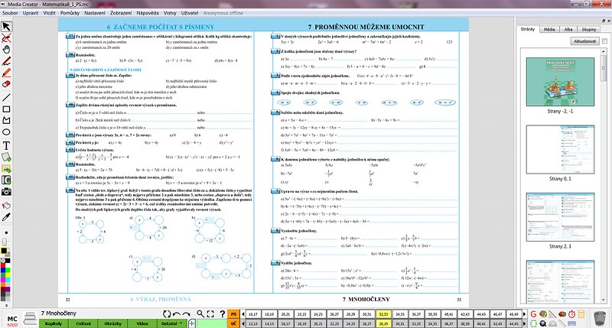The image size is (612, 328).
Task: Select the orange highlighter tool
Action: pos(6,73)
